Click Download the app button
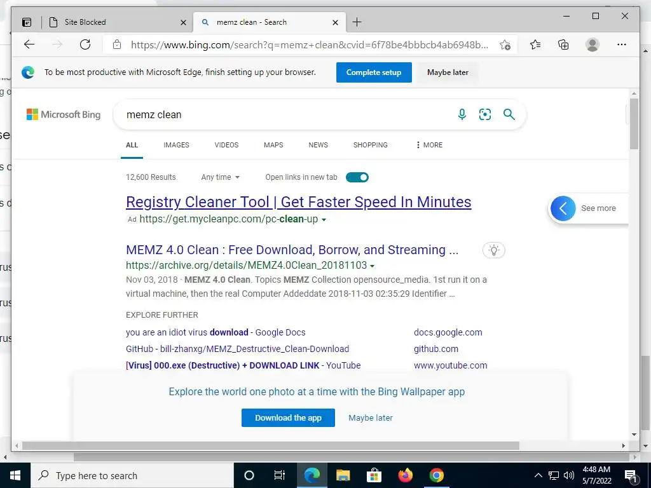 [x=288, y=418]
